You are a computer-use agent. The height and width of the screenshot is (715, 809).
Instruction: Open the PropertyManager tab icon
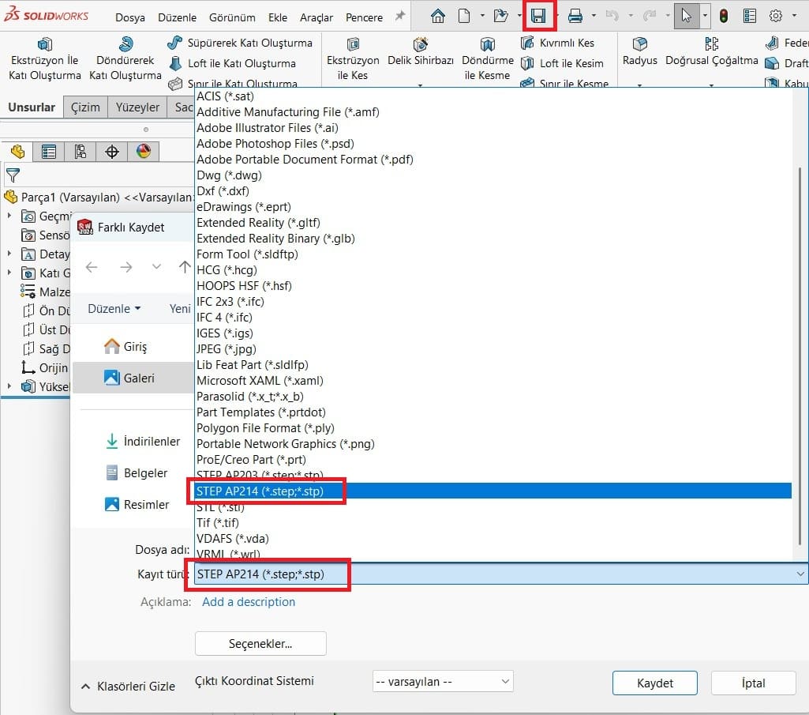coord(48,152)
